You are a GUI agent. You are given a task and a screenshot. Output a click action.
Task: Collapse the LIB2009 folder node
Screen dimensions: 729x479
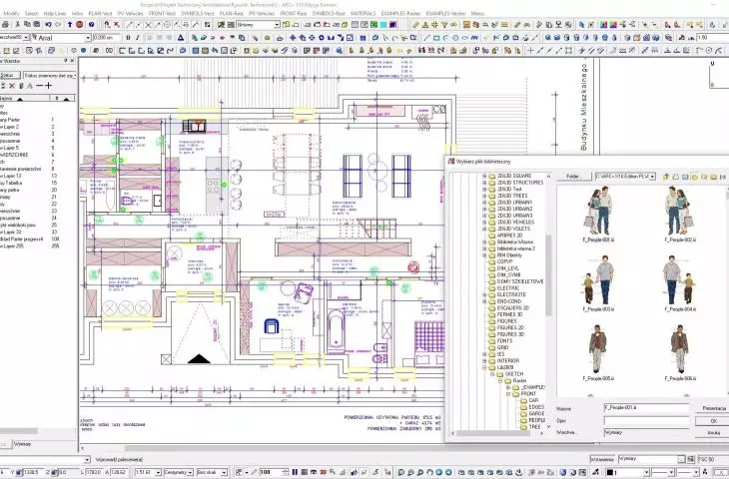point(484,367)
